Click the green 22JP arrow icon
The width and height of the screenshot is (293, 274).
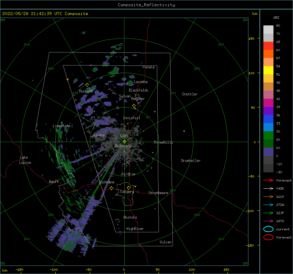coord(268,213)
